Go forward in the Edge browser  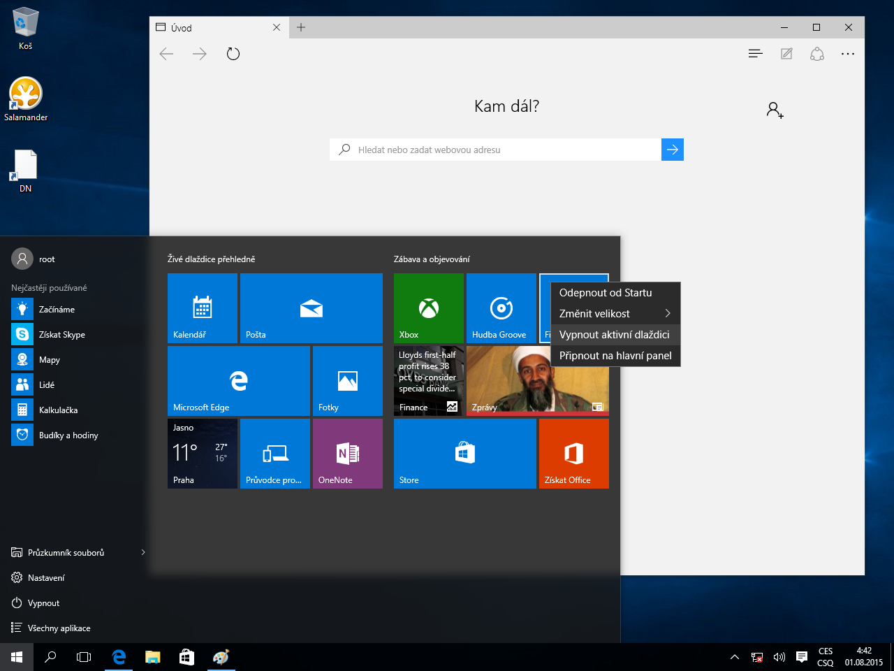200,54
